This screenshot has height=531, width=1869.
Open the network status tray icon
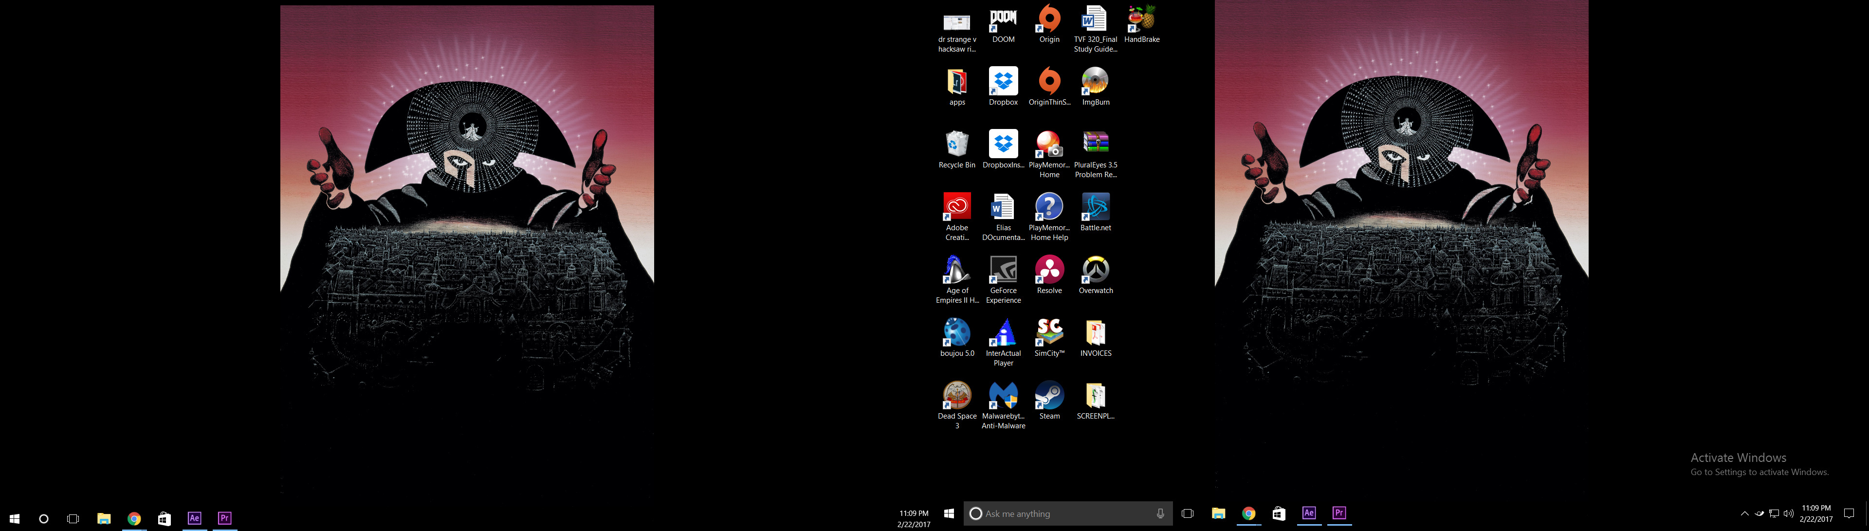(x=1774, y=513)
